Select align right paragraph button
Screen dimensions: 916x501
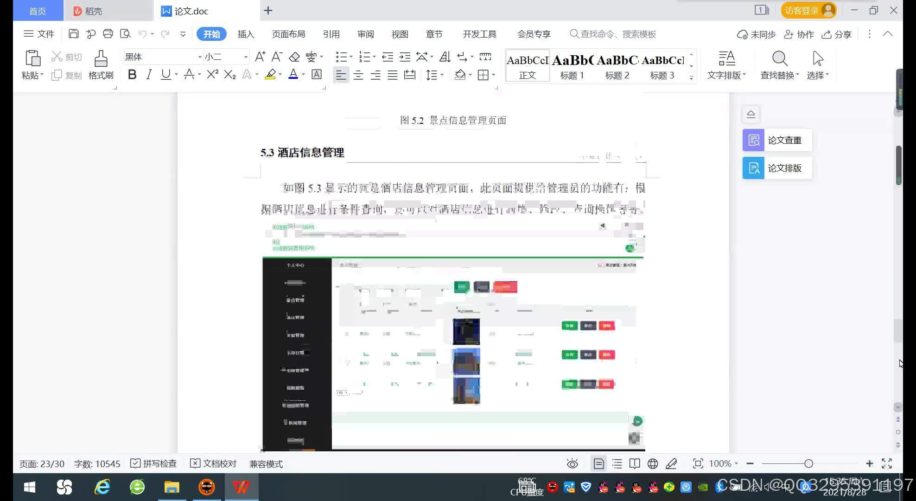coord(375,75)
